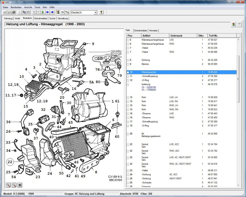Click the blue forward arrow button
The image size is (246, 197).
[x=52, y=12]
